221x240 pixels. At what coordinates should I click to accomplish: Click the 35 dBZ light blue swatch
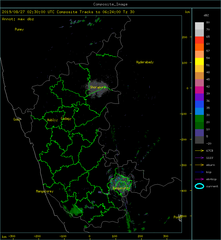pos(199,111)
